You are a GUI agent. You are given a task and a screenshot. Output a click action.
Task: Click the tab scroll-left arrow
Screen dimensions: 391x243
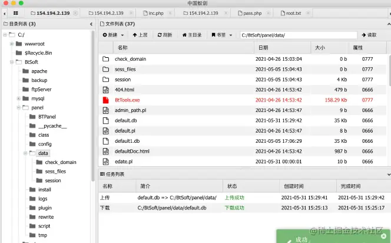[4, 14]
